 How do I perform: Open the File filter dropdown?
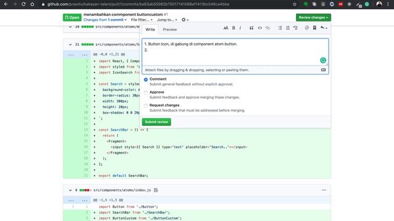pyautogui.click(x=142, y=20)
